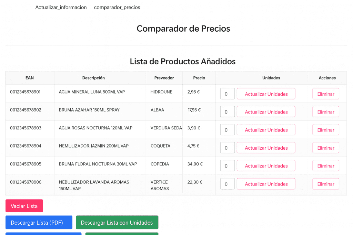This screenshot has height=235, width=353.
Task: Remove the HIDROUNE product row
Action: tap(325, 94)
